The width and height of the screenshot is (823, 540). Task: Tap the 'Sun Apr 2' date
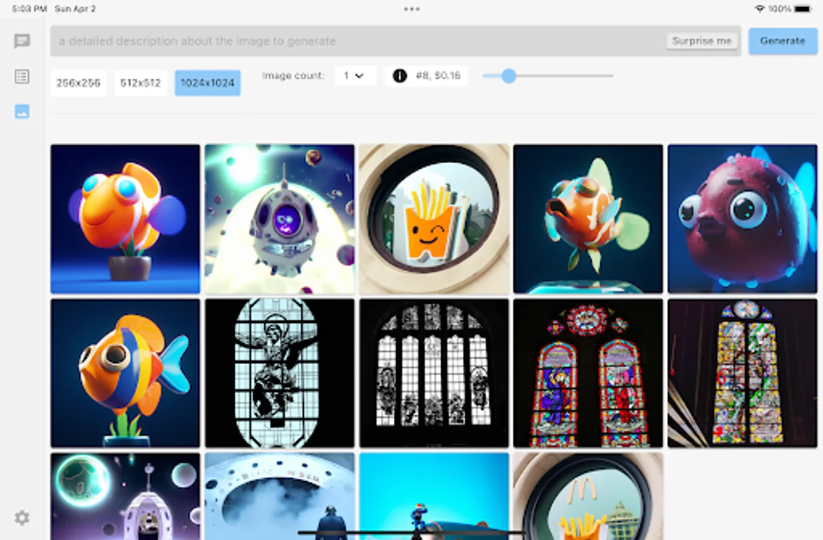(x=75, y=9)
